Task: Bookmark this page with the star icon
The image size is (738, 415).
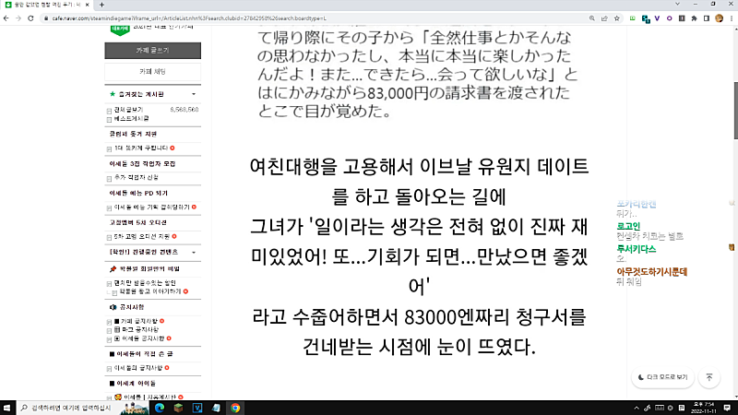Action: tap(616, 18)
